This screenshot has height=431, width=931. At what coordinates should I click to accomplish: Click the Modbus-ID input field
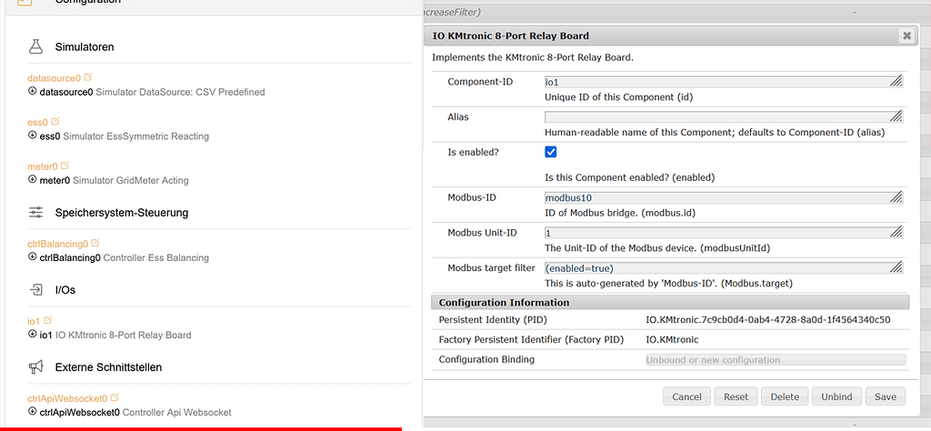coord(724,197)
